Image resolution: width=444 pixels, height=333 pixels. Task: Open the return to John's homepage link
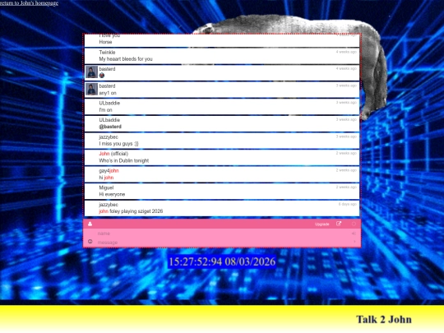(29, 3)
